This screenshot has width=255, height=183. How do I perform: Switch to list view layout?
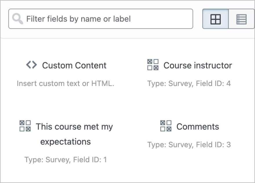tap(241, 19)
